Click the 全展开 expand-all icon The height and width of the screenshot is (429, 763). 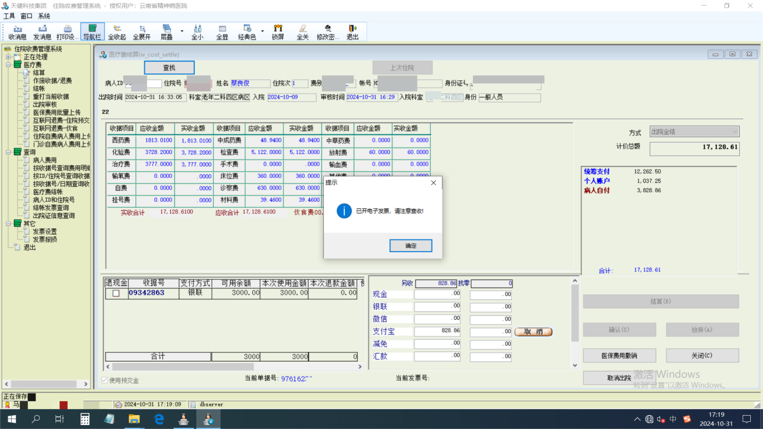coord(141,32)
